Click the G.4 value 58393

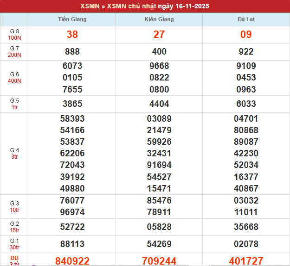(x=72, y=118)
